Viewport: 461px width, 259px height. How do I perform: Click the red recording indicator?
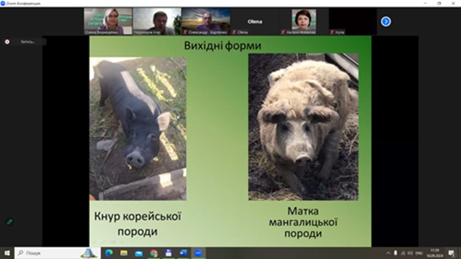(x=7, y=41)
